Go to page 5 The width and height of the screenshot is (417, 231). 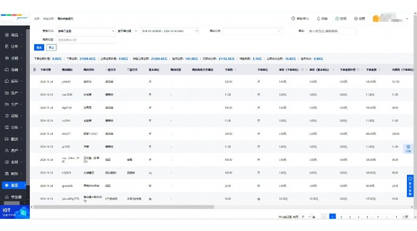[367, 217]
